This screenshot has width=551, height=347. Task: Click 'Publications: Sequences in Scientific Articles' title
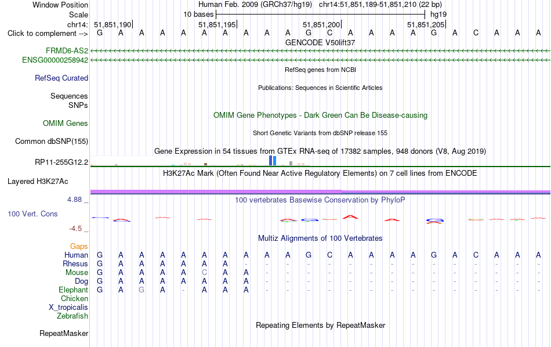pos(320,88)
